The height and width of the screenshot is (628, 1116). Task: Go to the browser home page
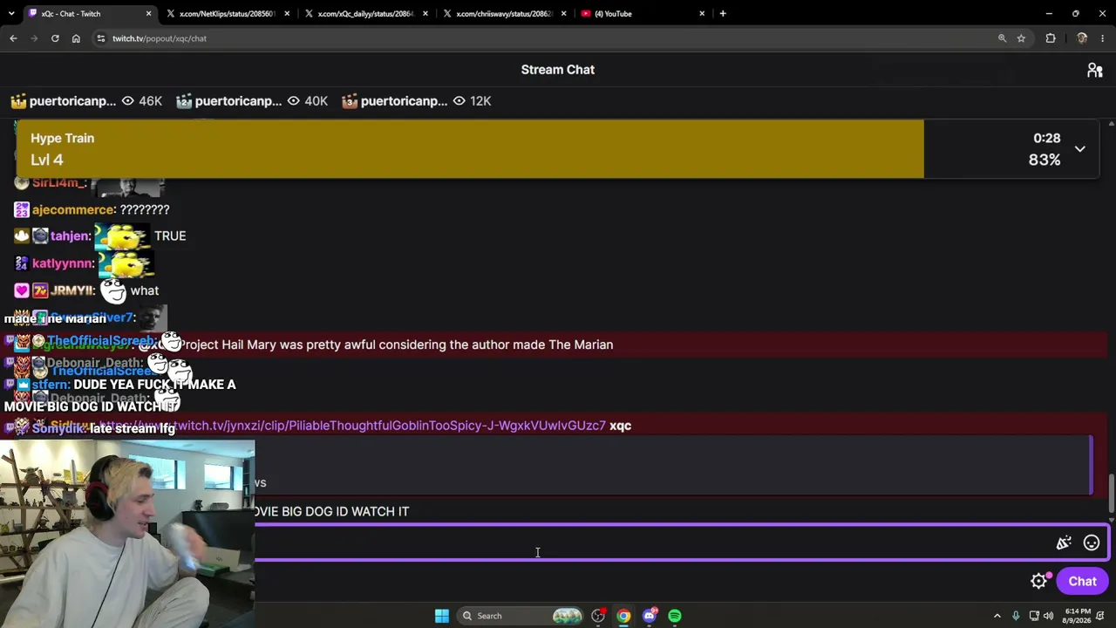(76, 38)
